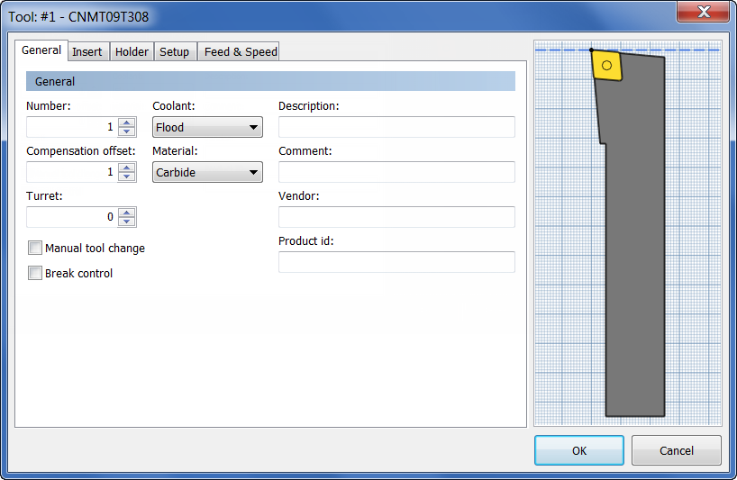Select the Setup tab

coord(175,51)
